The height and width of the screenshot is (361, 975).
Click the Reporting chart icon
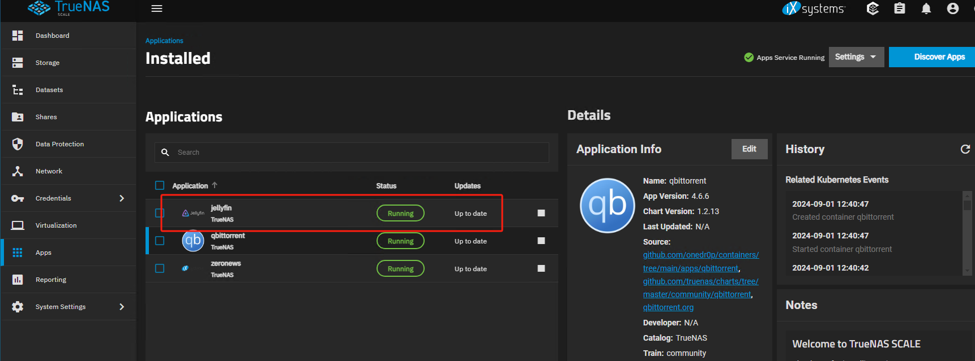[18, 280]
